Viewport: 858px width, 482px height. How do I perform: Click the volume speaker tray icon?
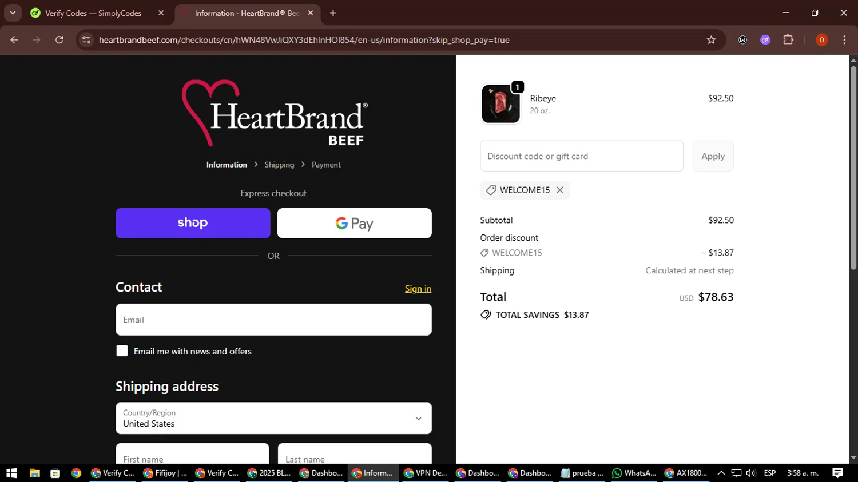tap(751, 473)
